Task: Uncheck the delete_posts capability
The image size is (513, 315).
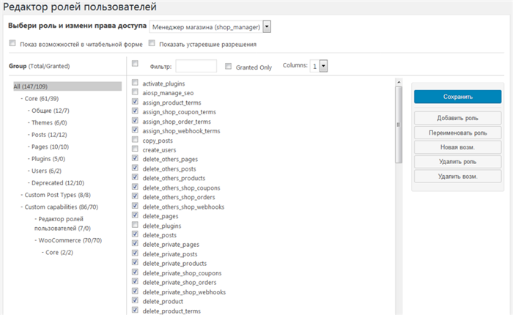Action: (135, 234)
